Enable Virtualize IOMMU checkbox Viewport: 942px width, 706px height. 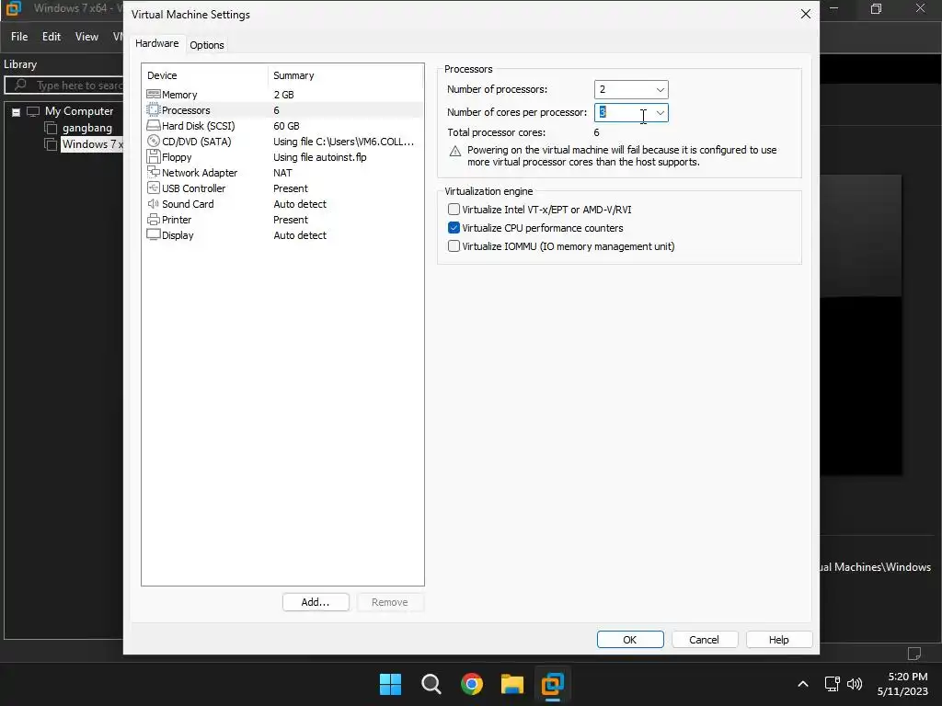click(x=454, y=246)
